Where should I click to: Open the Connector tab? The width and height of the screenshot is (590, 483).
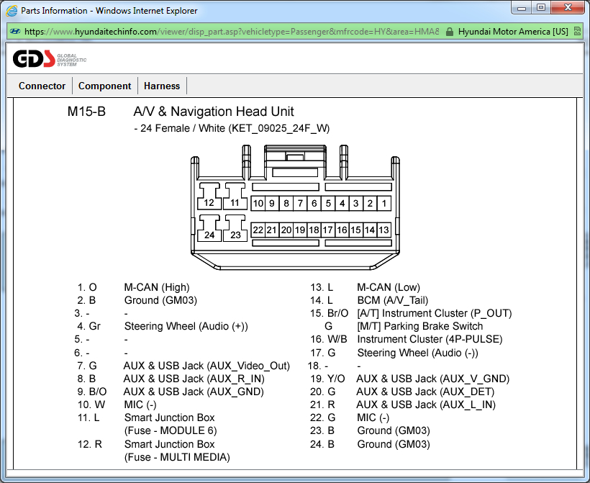pos(42,86)
